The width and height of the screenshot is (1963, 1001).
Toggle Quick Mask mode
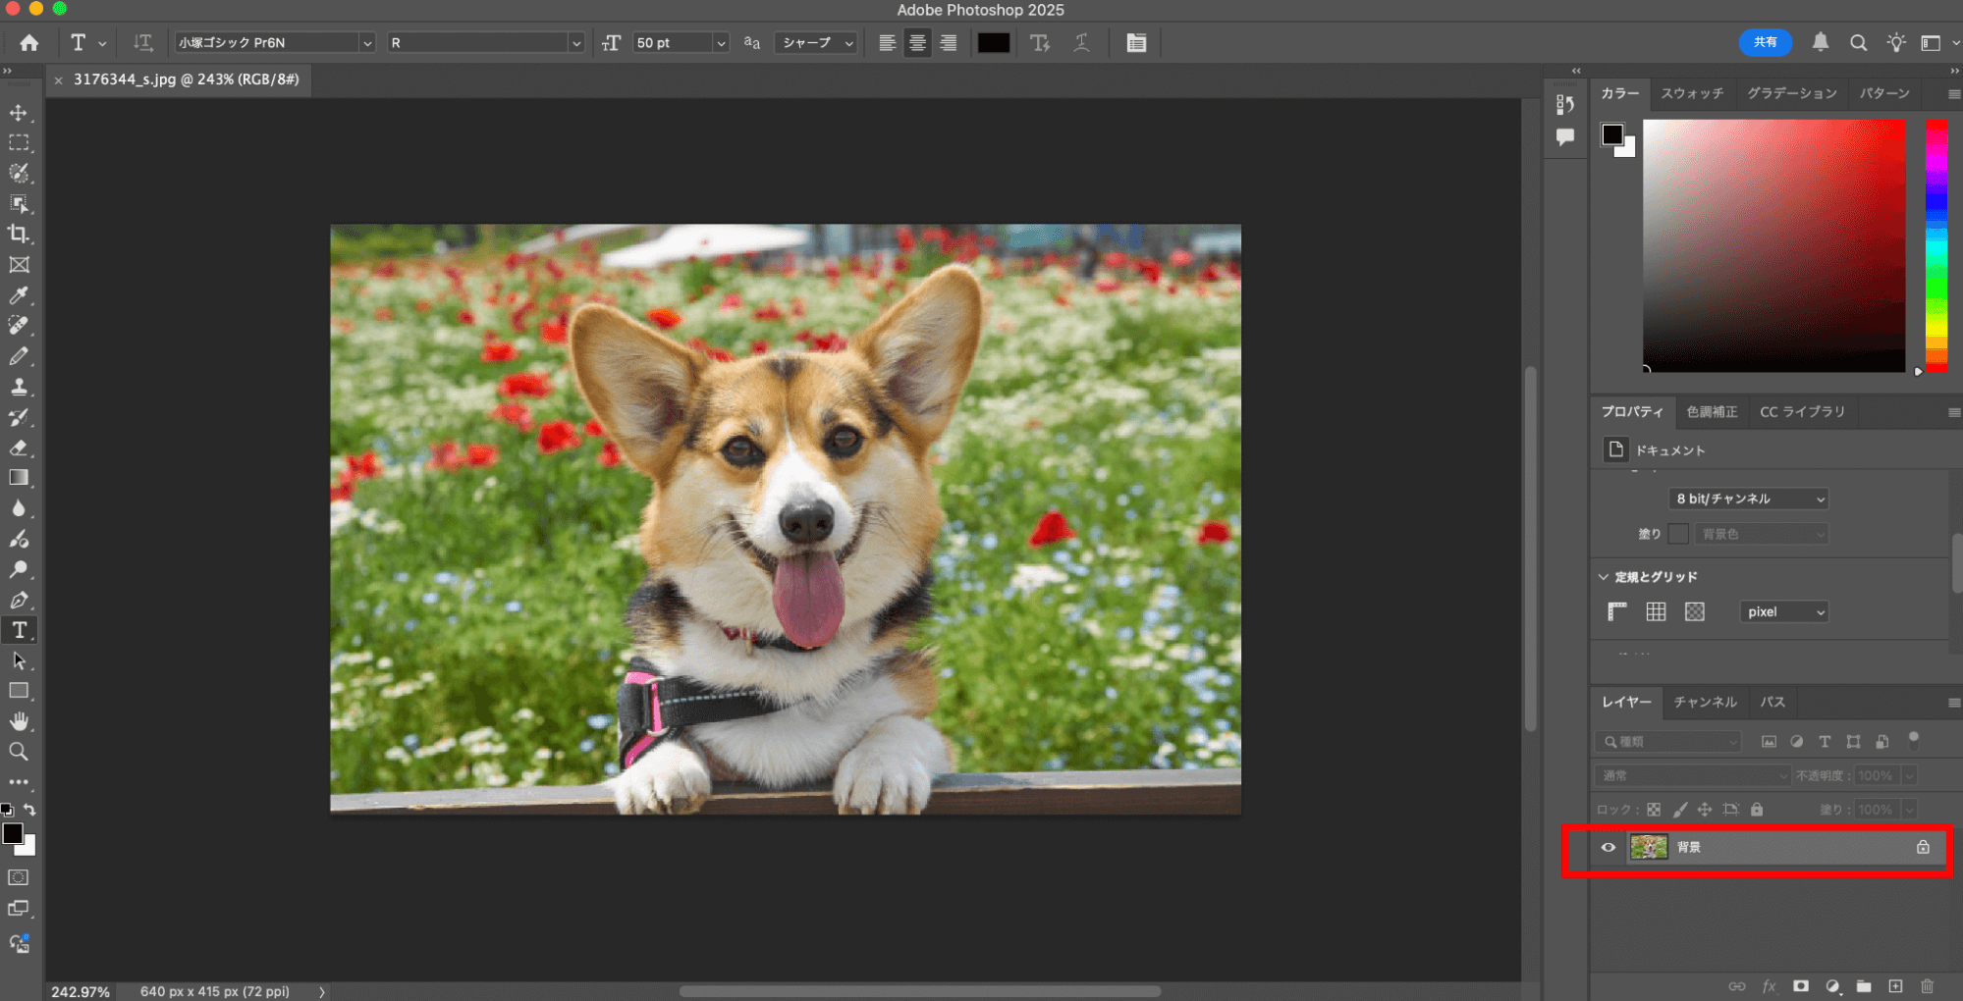[19, 877]
